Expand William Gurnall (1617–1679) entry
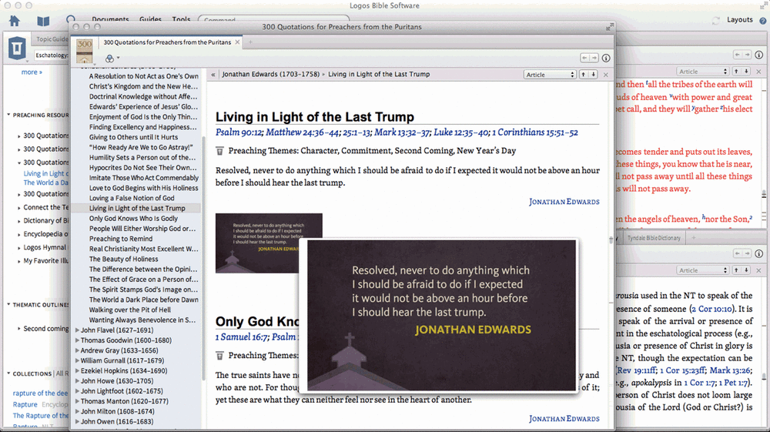 point(77,361)
